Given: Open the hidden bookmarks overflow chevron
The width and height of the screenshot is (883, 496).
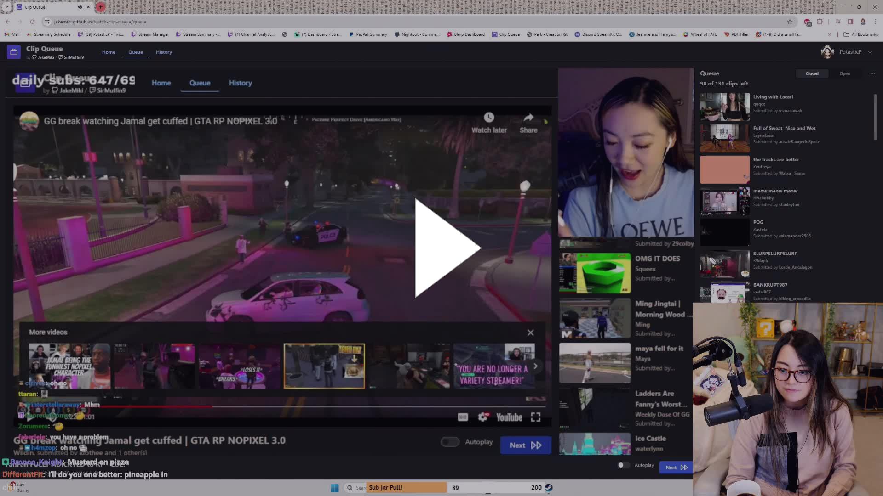Looking at the screenshot, I should point(829,34).
